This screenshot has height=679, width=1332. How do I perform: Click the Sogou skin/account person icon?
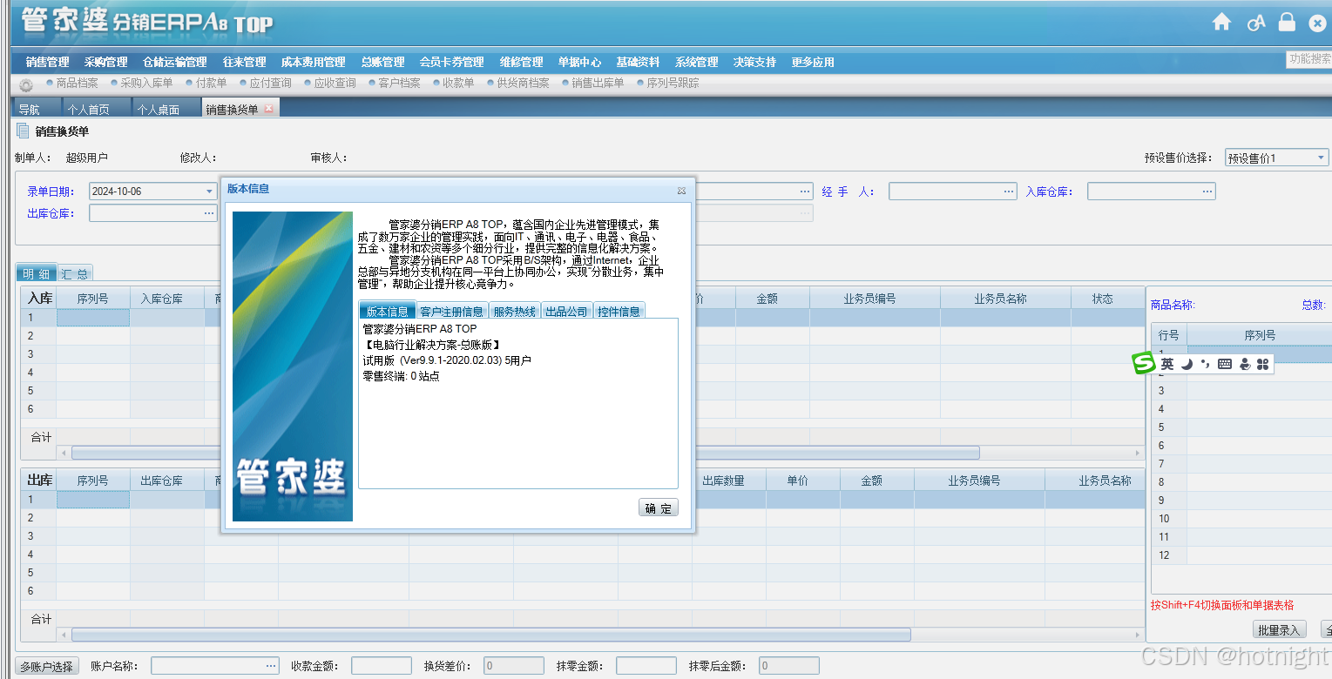1244,364
